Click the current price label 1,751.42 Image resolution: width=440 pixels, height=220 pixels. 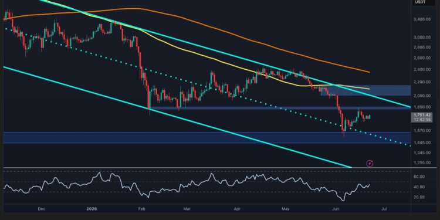pyautogui.click(x=421, y=115)
